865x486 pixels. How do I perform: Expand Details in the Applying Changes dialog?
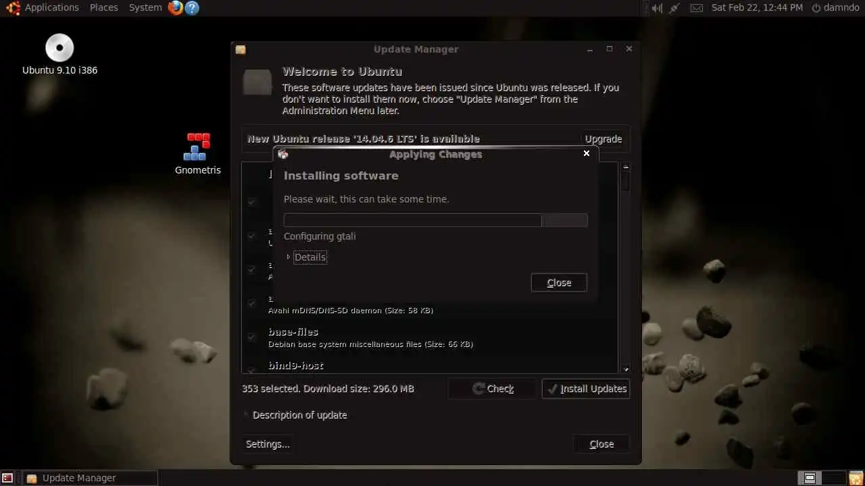click(306, 257)
